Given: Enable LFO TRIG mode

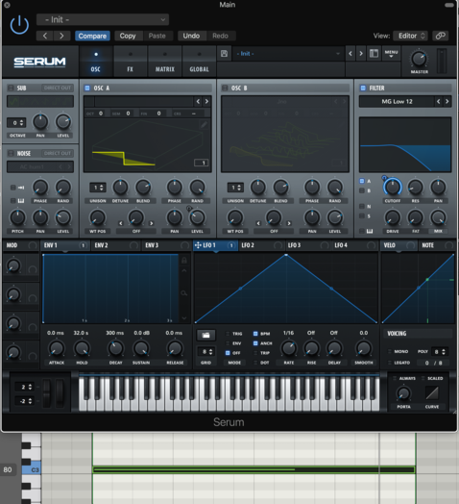Looking at the screenshot, I should [x=228, y=334].
